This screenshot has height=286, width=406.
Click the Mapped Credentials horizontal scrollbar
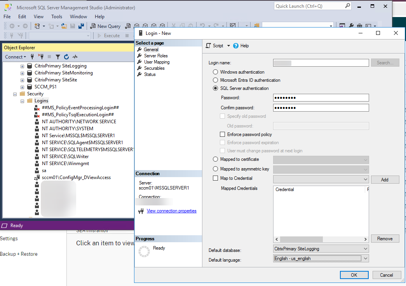tap(321, 239)
